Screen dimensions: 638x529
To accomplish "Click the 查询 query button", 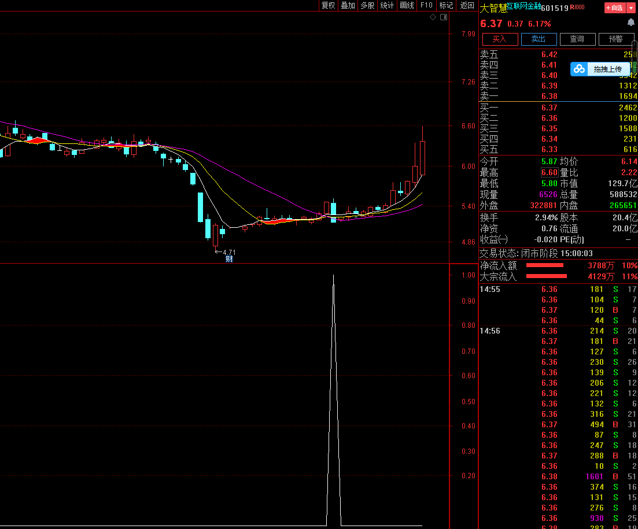I will [x=577, y=39].
